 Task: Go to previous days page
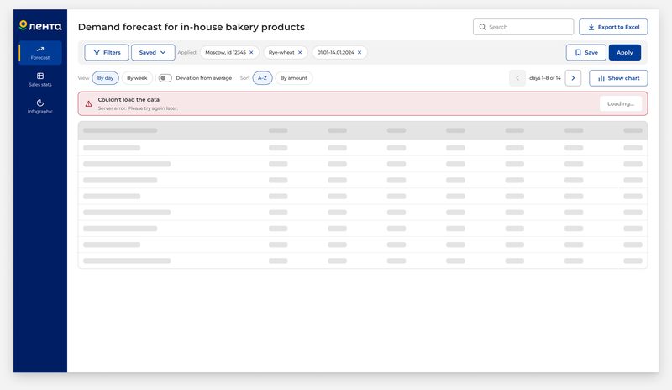517,78
